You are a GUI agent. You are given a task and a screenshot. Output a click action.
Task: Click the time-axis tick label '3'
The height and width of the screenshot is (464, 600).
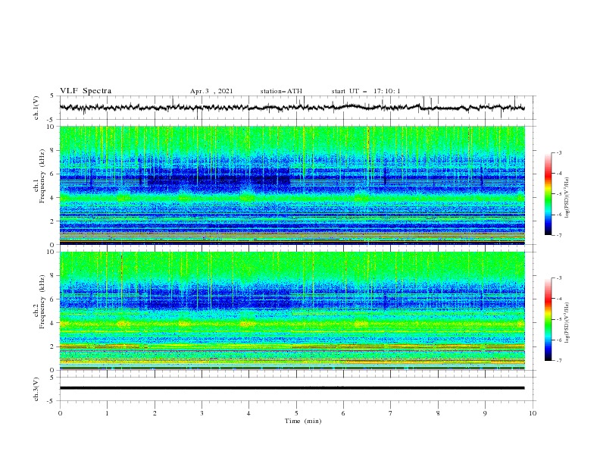tap(202, 413)
